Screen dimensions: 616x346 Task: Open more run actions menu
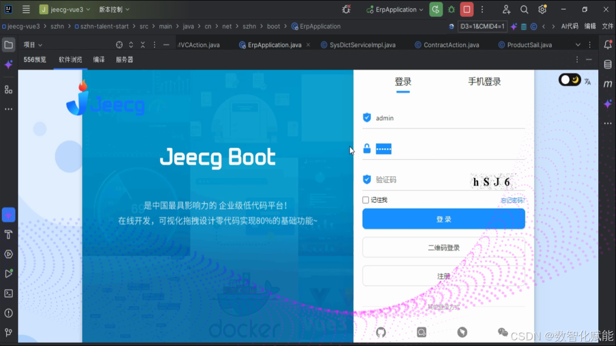[x=482, y=10]
